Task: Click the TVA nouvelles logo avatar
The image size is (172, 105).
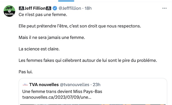Action: (x=25, y=85)
